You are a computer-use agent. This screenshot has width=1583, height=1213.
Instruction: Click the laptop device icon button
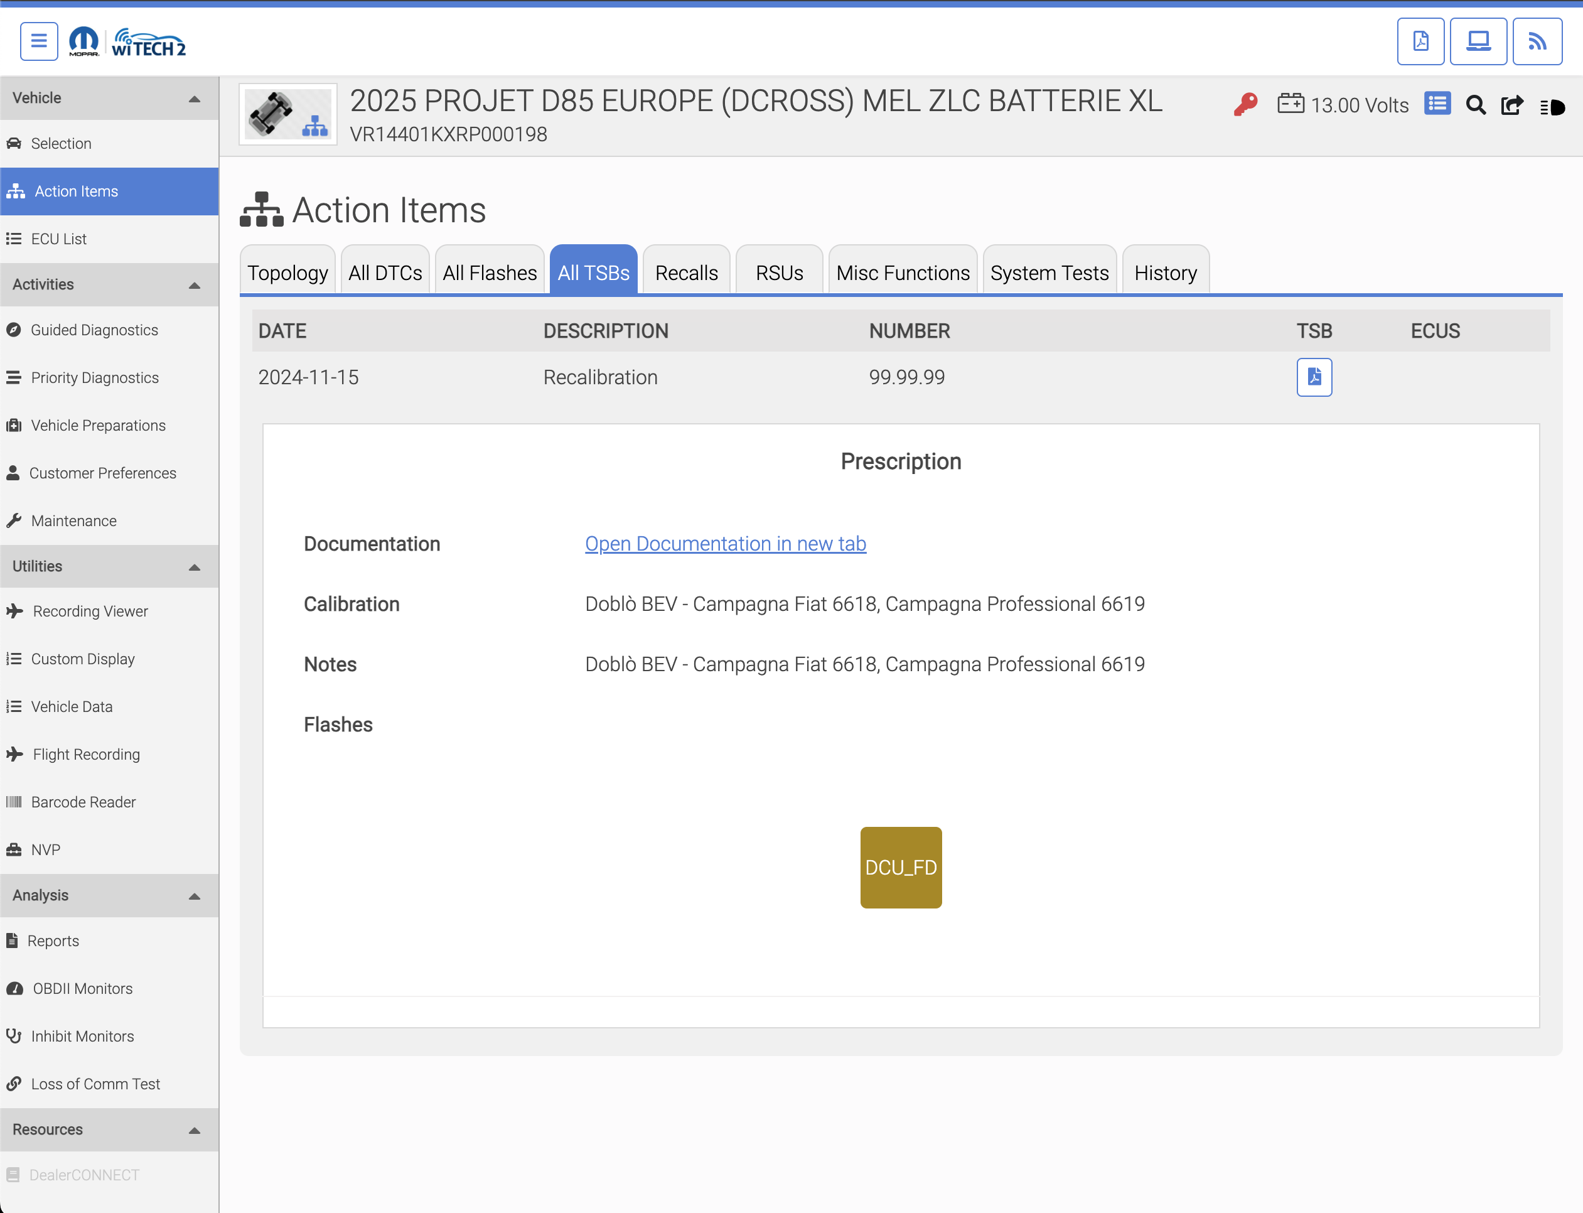[x=1478, y=41]
